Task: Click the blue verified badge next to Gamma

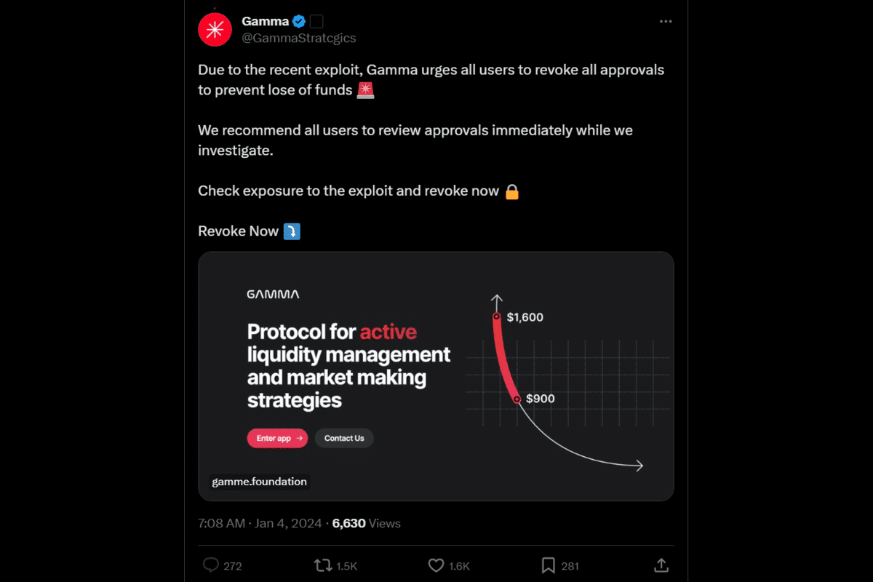Action: coord(298,21)
